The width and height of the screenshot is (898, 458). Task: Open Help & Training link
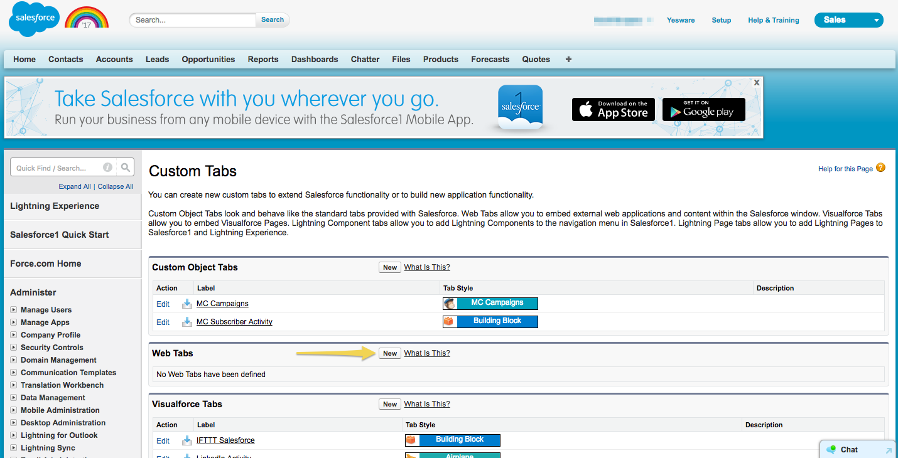click(774, 20)
